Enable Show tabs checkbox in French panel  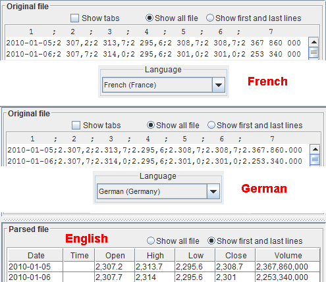pos(74,18)
